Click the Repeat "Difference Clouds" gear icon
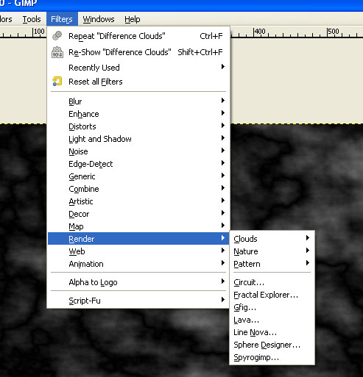 tap(57, 36)
